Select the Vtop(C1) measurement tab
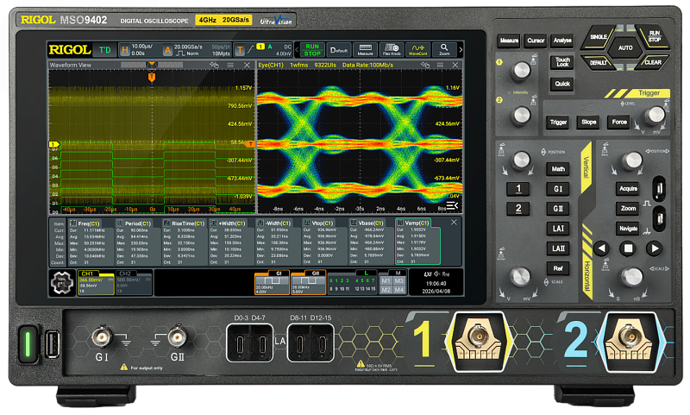Viewport: 690px width, 415px height. pyautogui.click(x=318, y=223)
